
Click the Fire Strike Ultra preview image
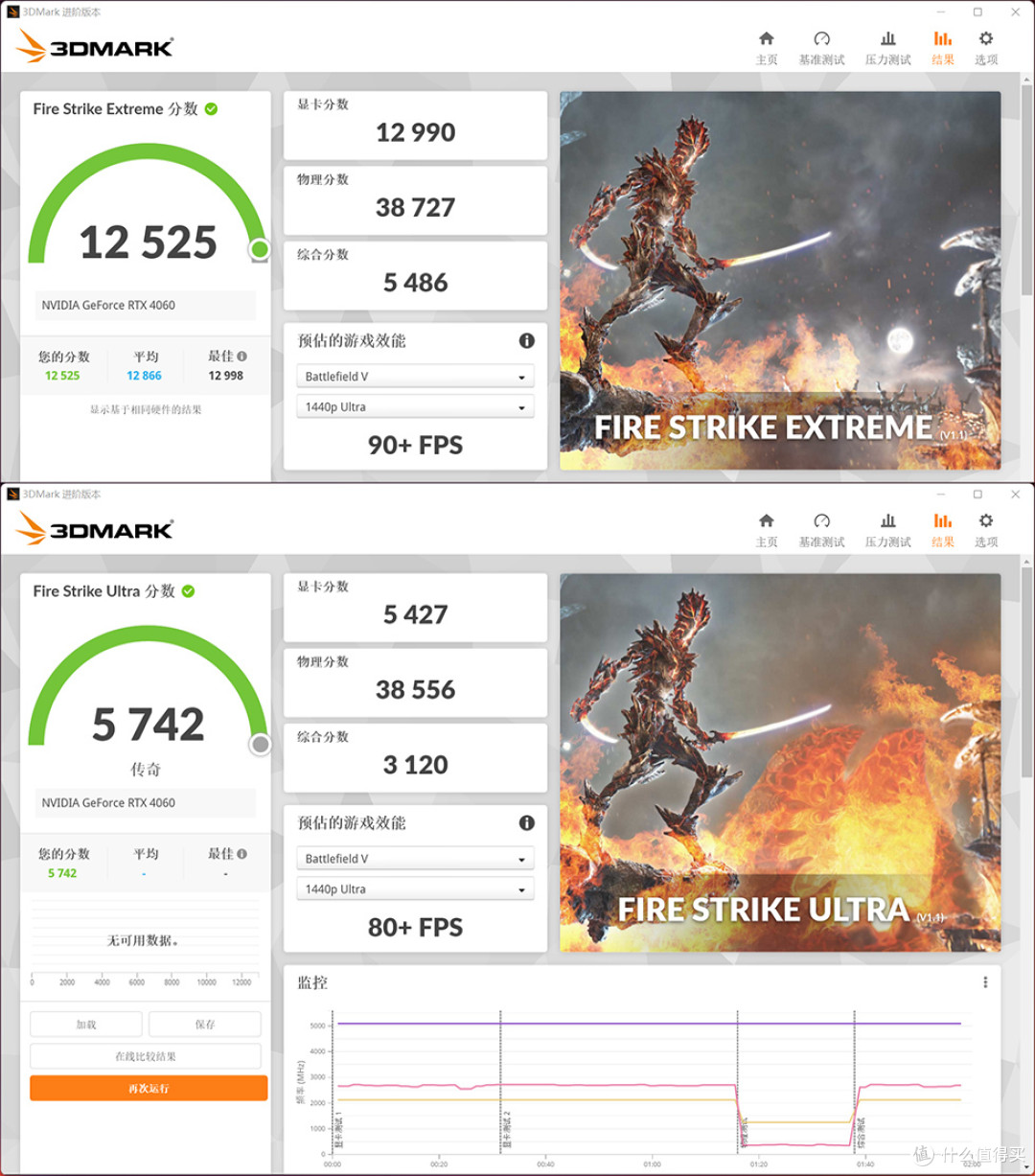[x=780, y=763]
